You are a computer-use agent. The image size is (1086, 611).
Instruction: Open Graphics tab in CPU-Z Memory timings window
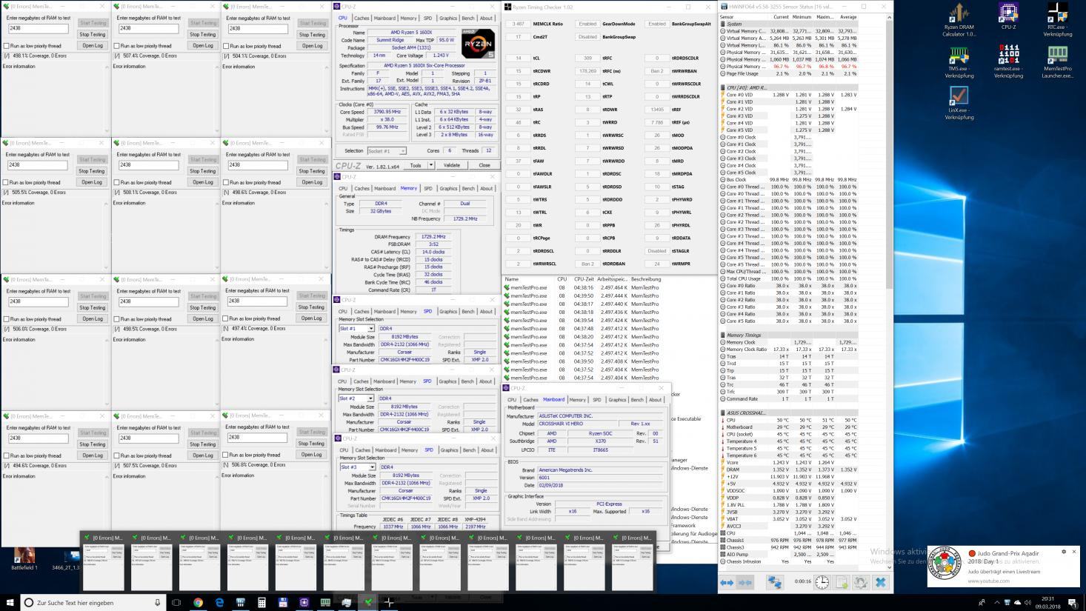coord(447,188)
